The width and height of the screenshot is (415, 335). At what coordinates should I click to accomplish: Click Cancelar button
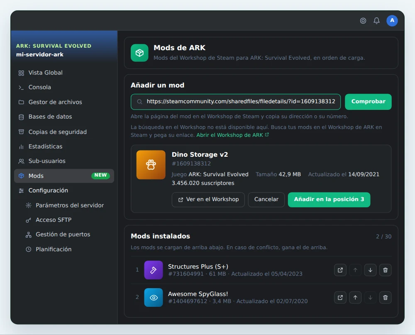coord(266,199)
